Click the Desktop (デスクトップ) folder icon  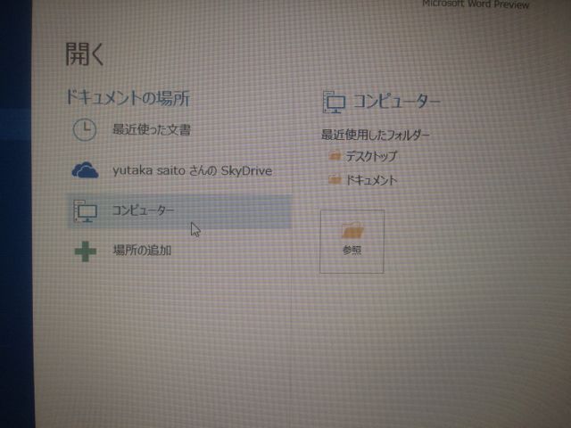[x=335, y=156]
